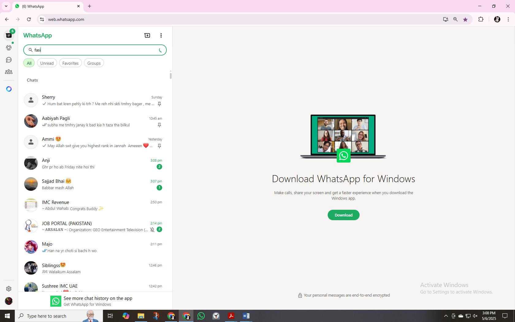Open Word from the taskbar
The image size is (515, 322).
[x=246, y=316]
